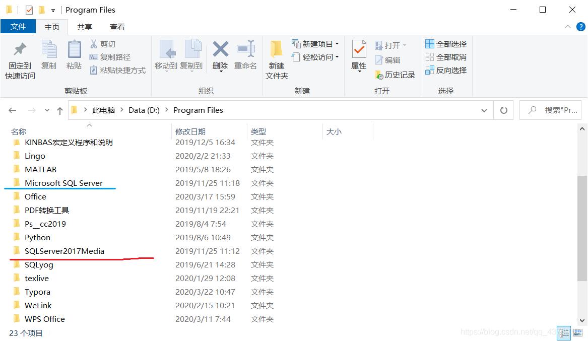
Task: Switch to the View (查看) tab
Action: pos(117,27)
